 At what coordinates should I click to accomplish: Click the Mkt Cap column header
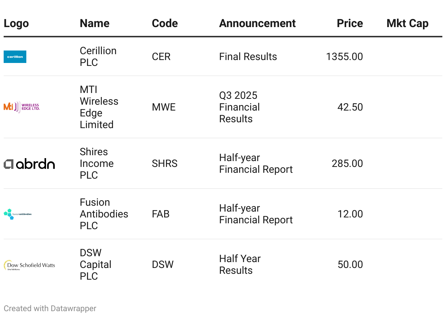coord(407,23)
